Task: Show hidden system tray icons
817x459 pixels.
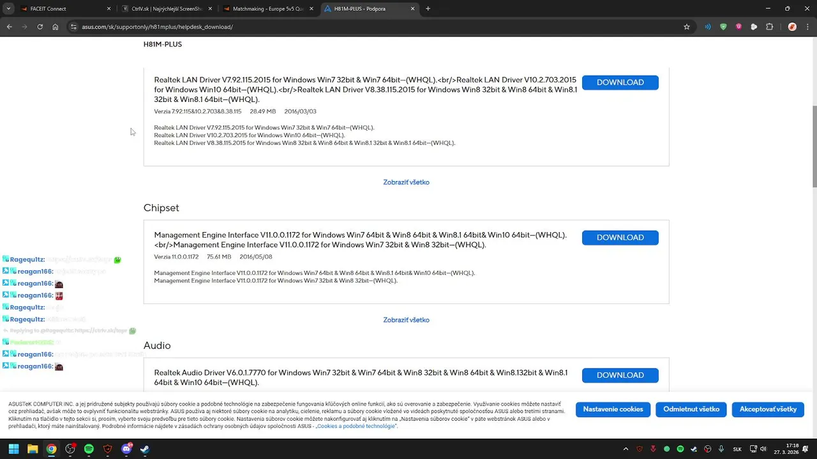Action: coord(626,449)
